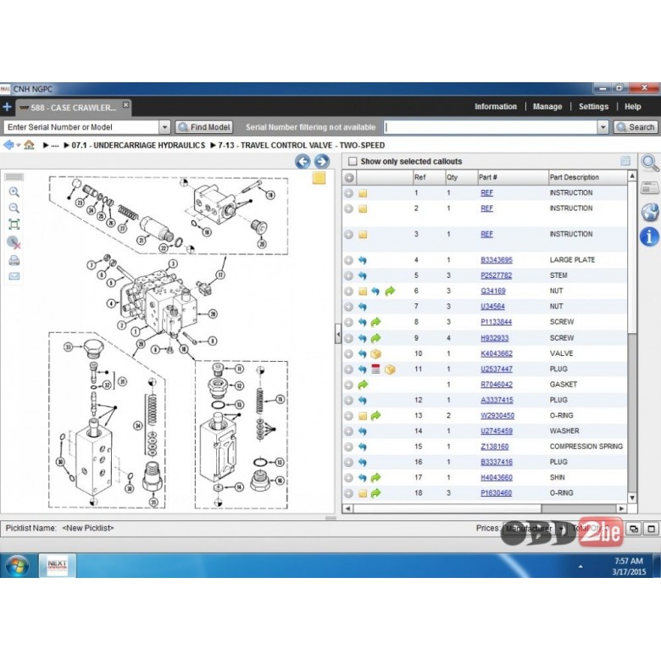Open the Help menu
This screenshot has width=661, height=661.
point(632,107)
